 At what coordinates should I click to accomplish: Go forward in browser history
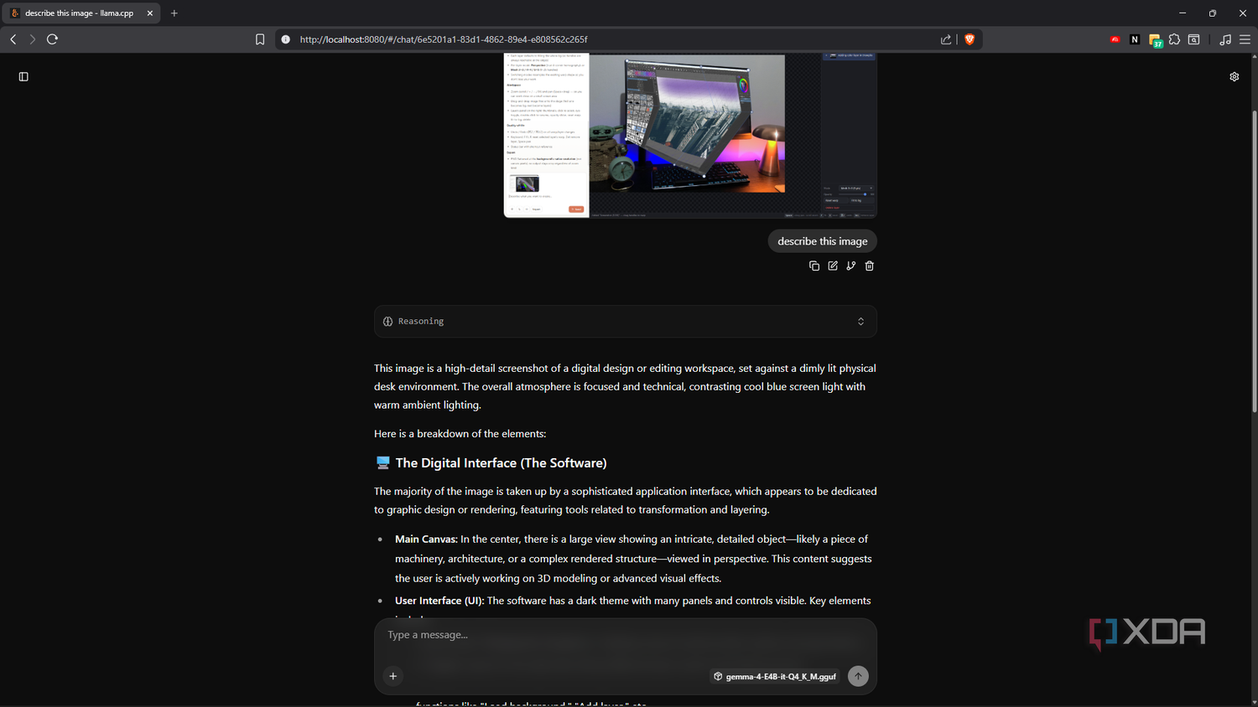[33, 39]
